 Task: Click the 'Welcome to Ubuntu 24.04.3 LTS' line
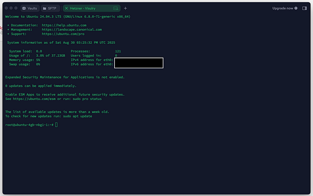(x=68, y=17)
